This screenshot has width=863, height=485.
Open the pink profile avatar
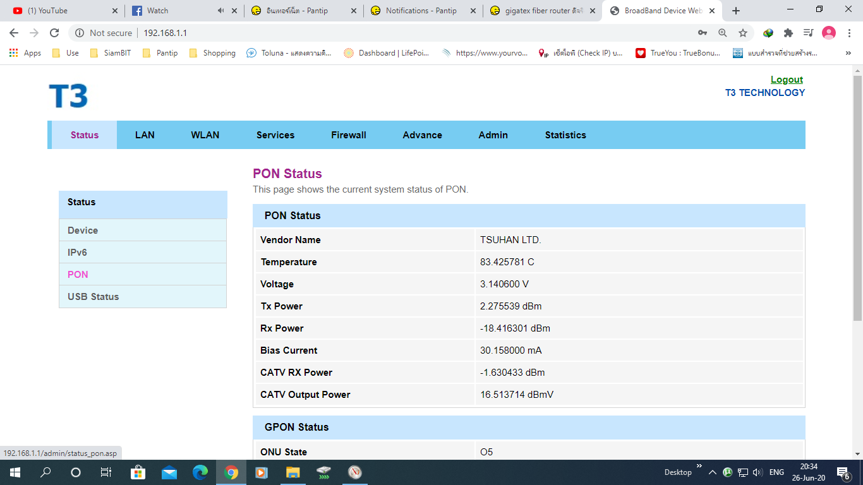(829, 33)
